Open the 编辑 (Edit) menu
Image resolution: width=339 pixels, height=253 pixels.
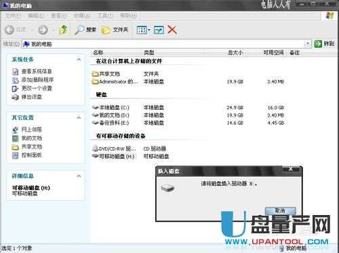tap(36, 16)
